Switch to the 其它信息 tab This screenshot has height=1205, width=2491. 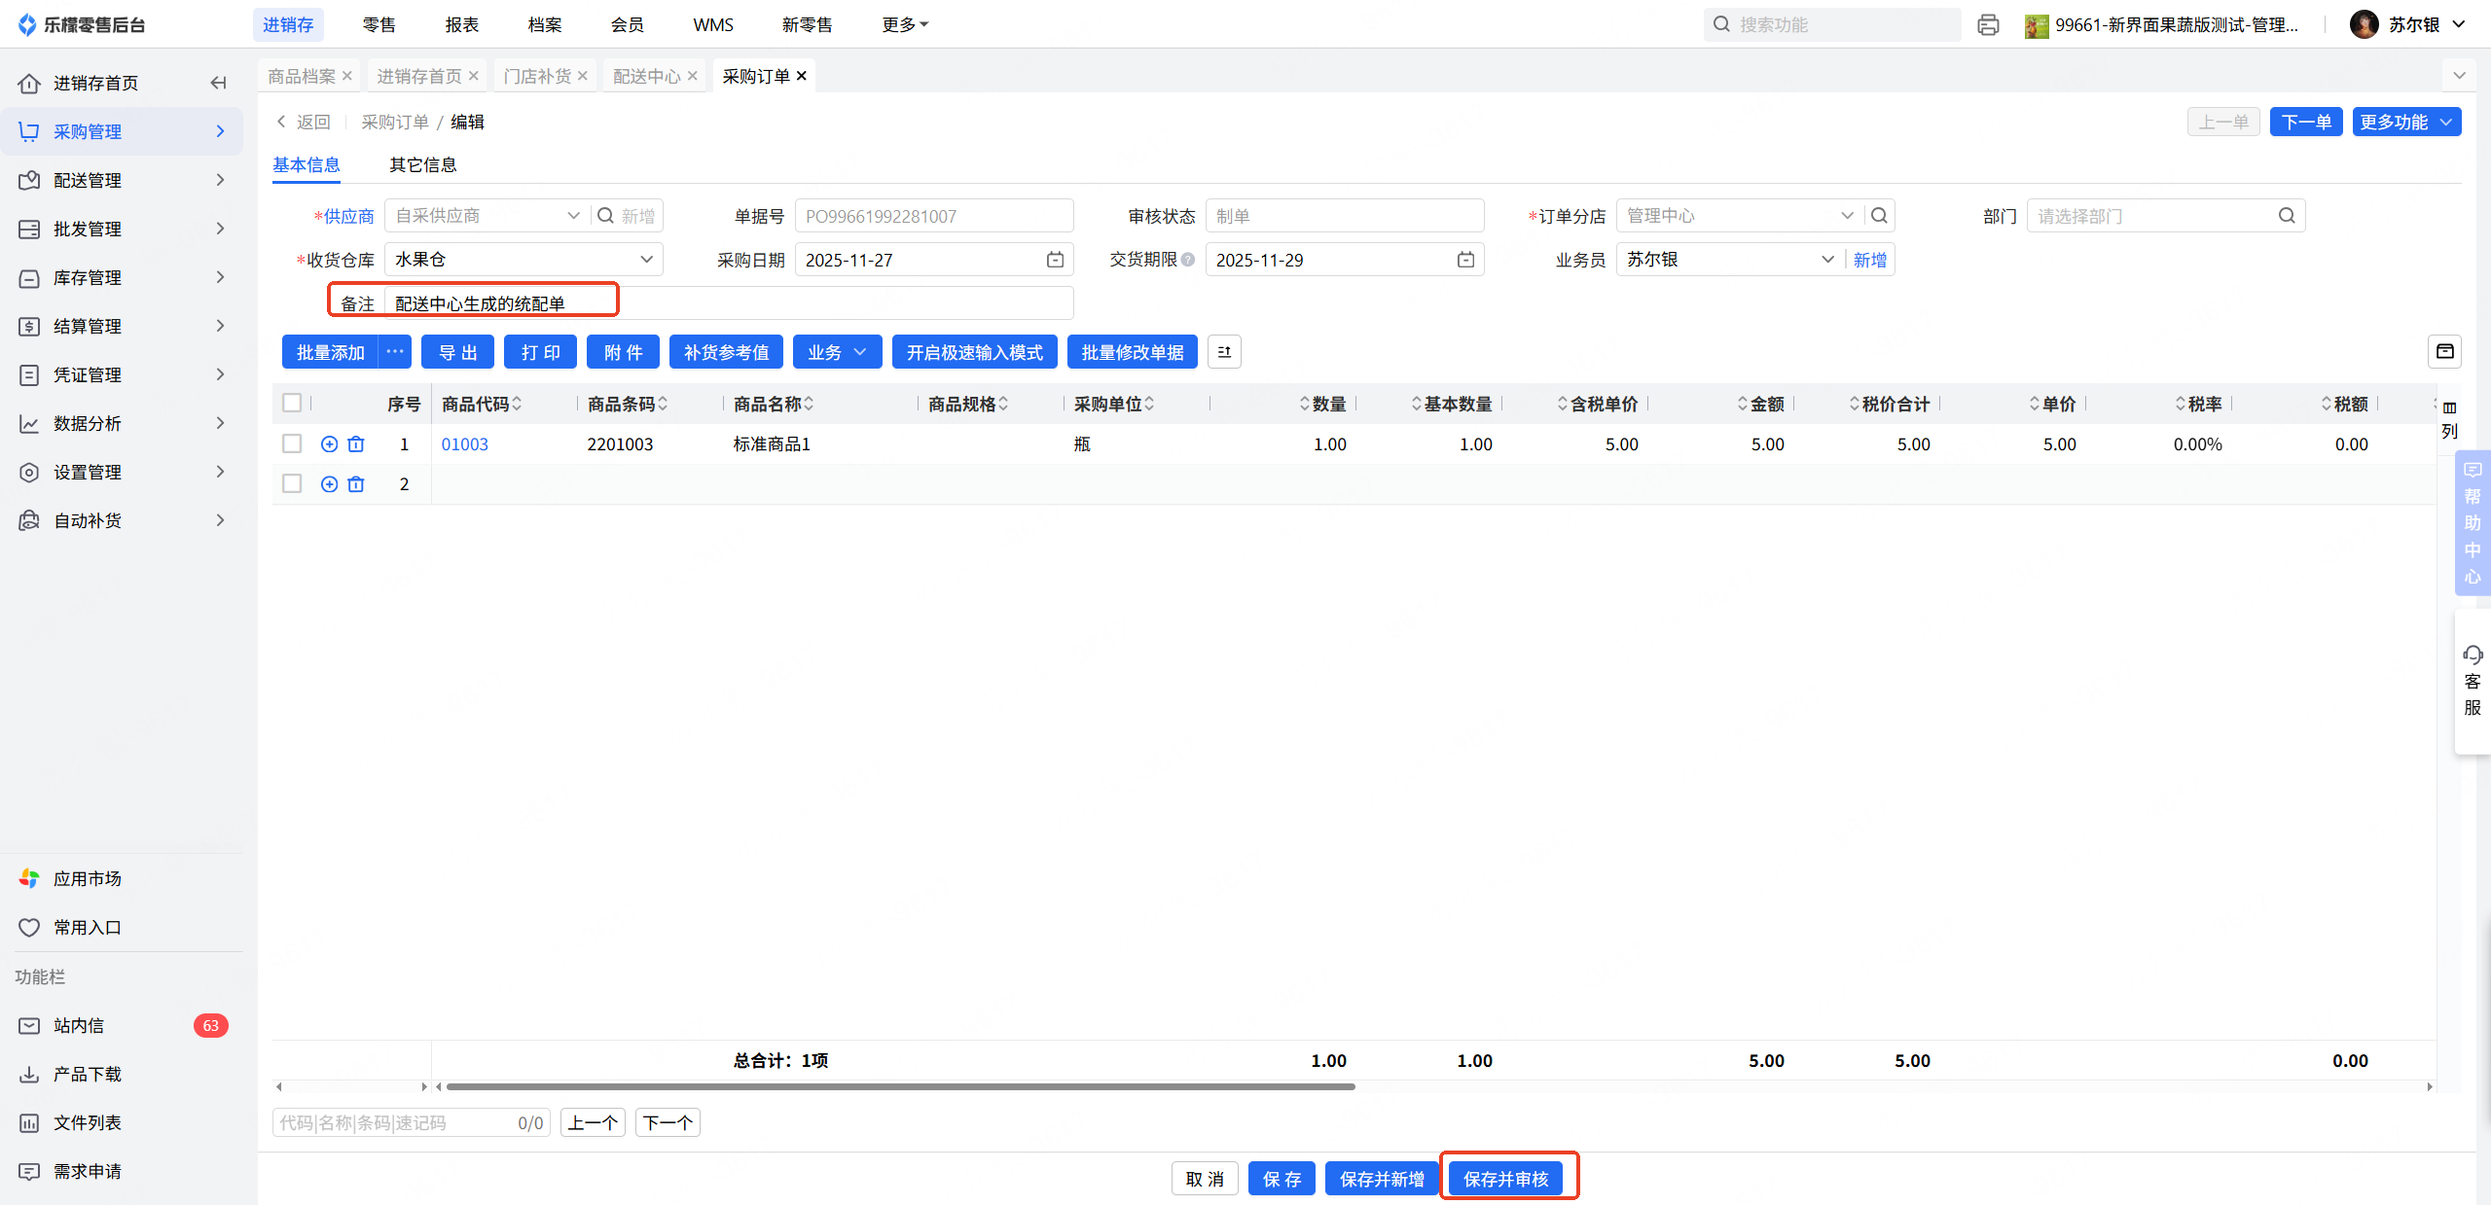(x=422, y=164)
